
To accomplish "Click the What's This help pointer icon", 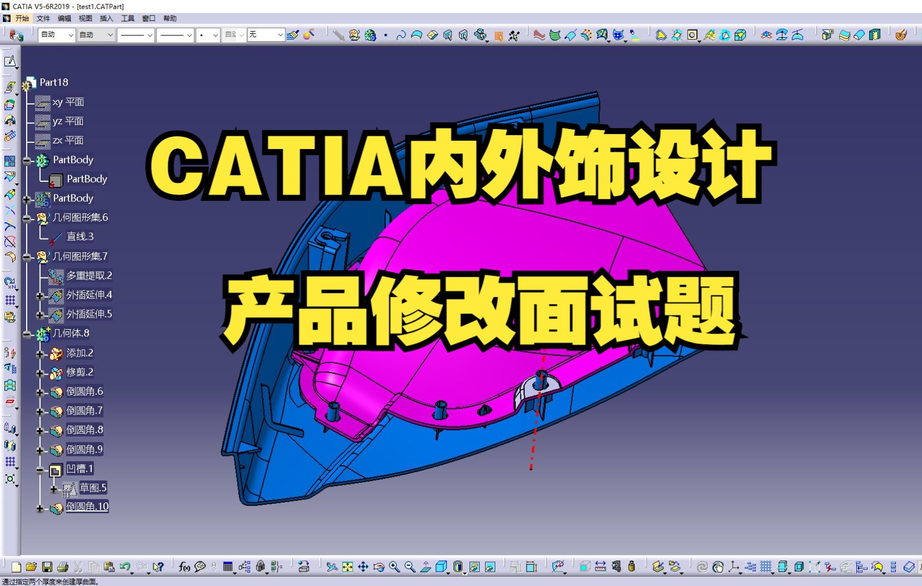I will click(159, 567).
